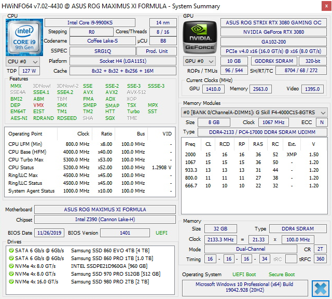Click the green status icon for INTEL SSDPE21D960GA

tap(11, 266)
